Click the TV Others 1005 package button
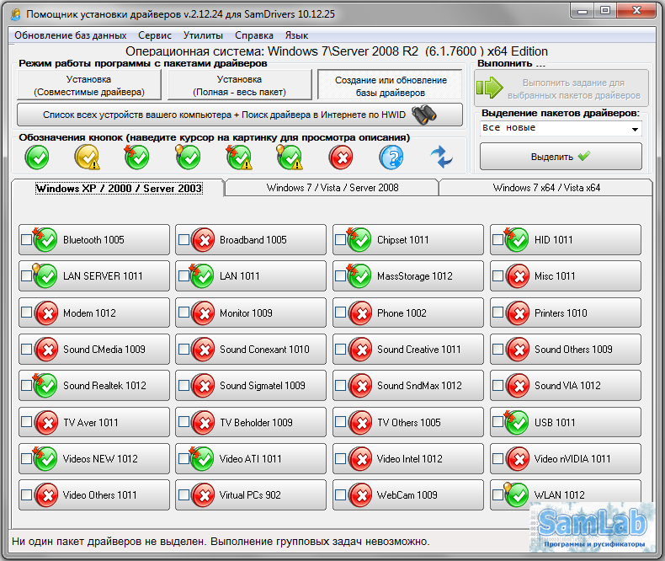The width and height of the screenshot is (665, 561). 408,422
